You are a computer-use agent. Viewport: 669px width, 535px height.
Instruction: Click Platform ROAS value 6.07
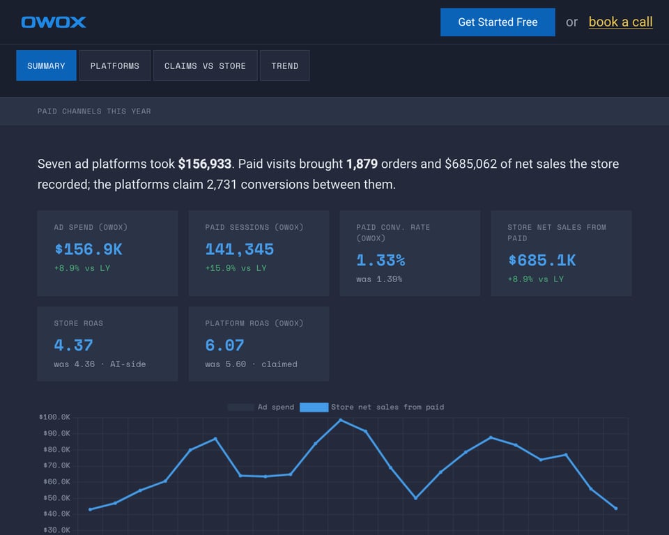click(x=224, y=345)
